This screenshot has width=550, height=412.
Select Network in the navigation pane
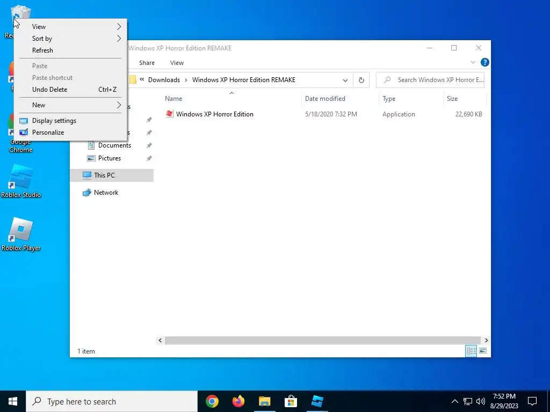pos(106,193)
